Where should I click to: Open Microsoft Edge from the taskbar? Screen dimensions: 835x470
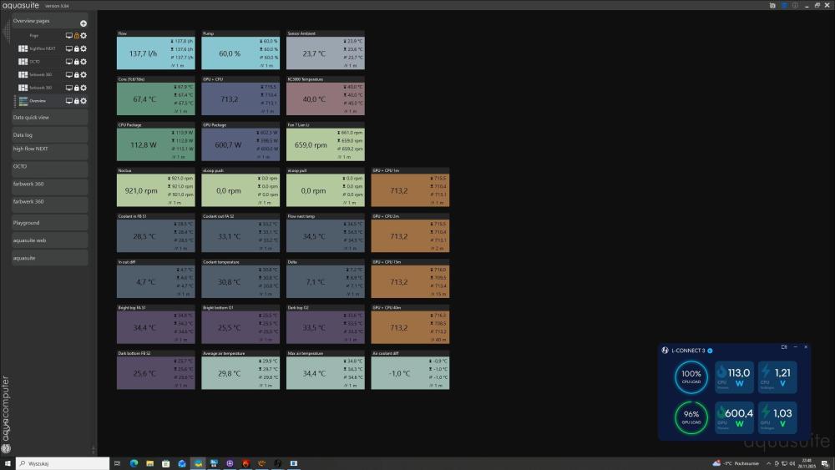tap(134, 463)
